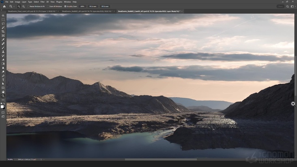The height and width of the screenshot is (167, 297).
Task: Expand toolbar with double-arrow toggle
Action: 2,11
